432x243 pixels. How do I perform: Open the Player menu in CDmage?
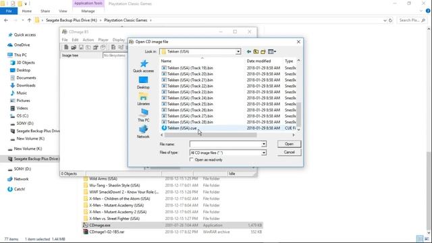pos(103,40)
